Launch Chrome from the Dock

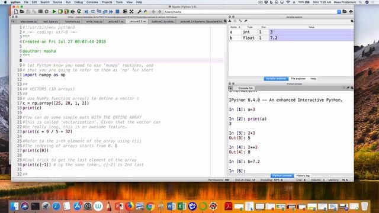click(x=150, y=206)
